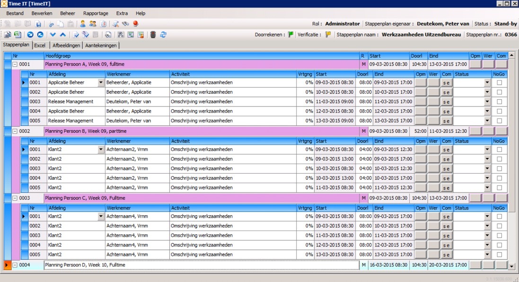Click the binoculars search icon
The width and height of the screenshot is (519, 282).
tap(125, 24)
